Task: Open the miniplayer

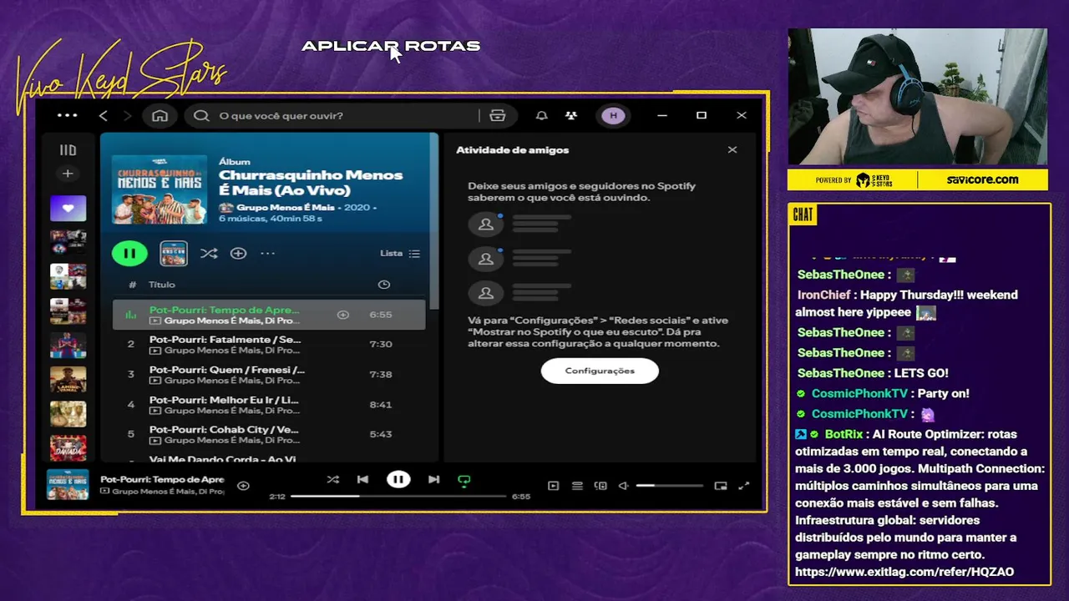Action: point(721,486)
